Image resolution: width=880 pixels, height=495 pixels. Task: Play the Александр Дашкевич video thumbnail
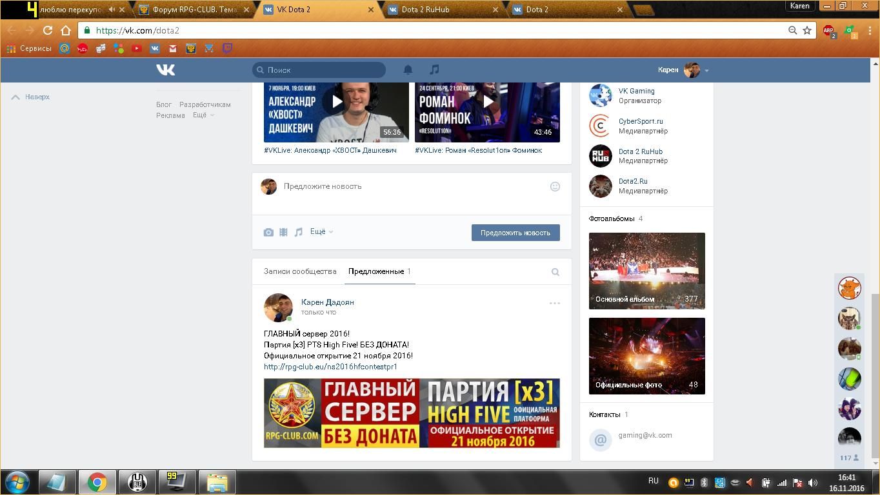click(x=336, y=112)
